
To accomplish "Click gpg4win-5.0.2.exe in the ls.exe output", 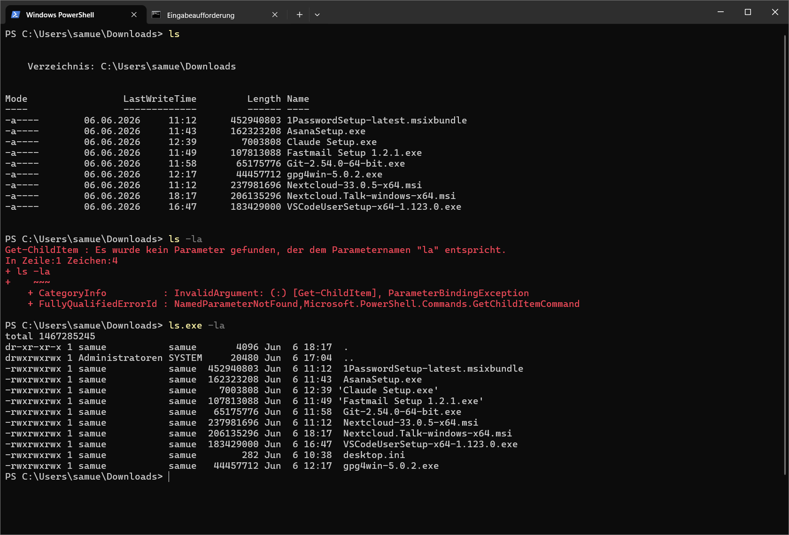I will 391,466.
